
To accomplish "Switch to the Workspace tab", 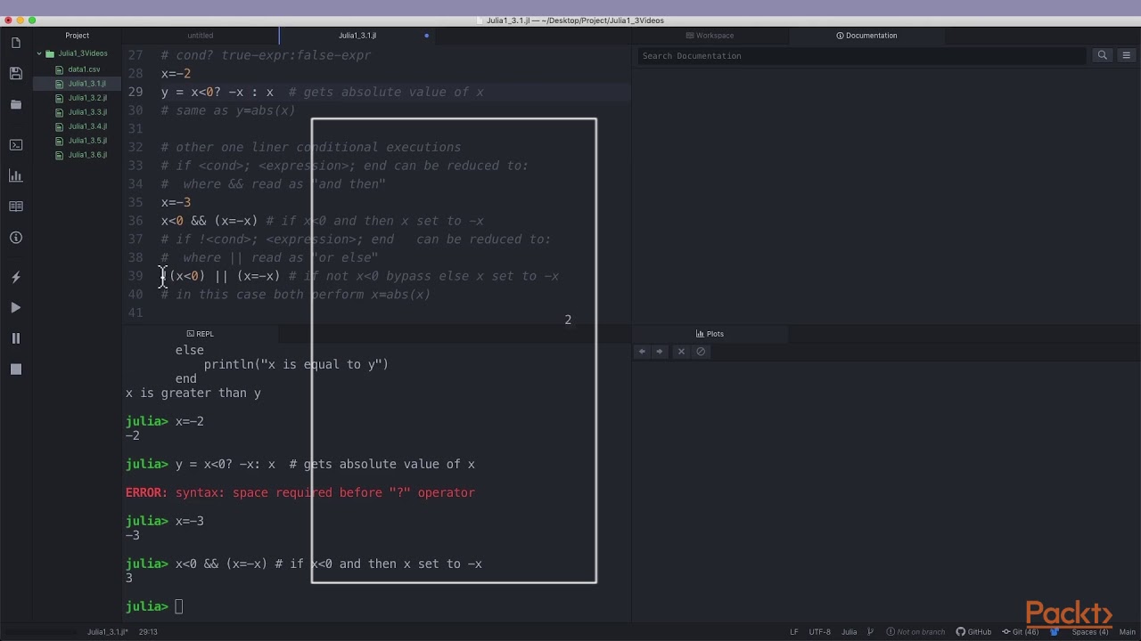I will pos(710,36).
